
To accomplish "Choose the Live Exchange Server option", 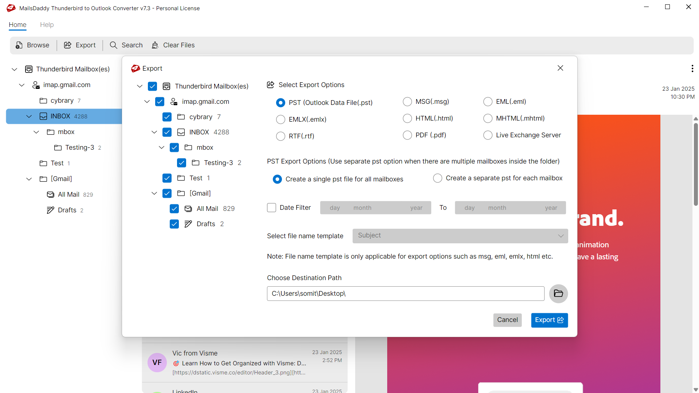I will (x=488, y=135).
